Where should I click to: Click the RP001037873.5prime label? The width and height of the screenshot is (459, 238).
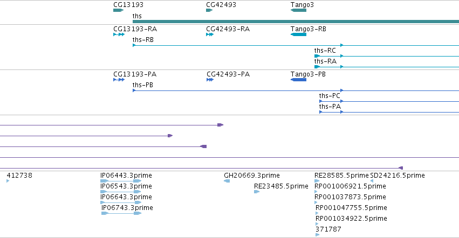click(x=350, y=197)
